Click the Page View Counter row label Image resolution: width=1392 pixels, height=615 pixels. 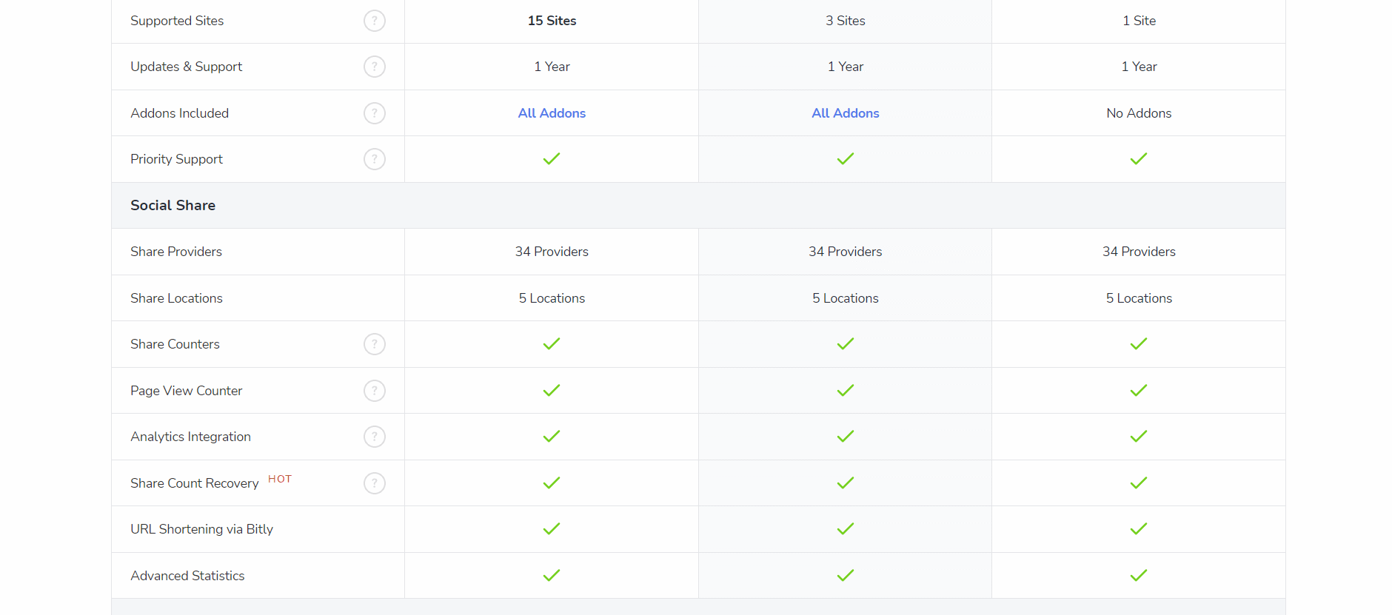[x=186, y=391]
